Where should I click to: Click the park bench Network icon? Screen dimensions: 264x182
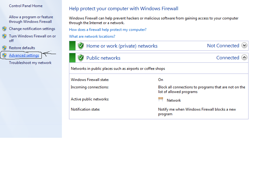point(161,99)
